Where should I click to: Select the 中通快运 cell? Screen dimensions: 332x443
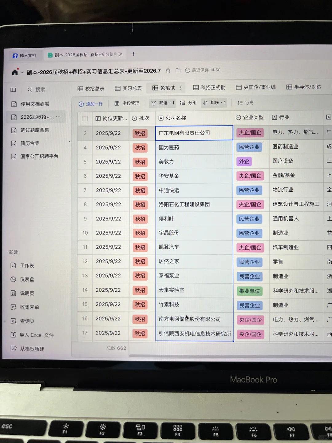pos(194,190)
